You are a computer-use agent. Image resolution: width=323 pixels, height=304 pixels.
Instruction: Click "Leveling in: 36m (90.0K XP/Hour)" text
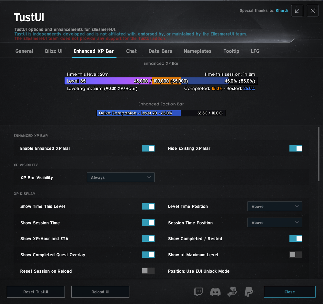(x=102, y=89)
